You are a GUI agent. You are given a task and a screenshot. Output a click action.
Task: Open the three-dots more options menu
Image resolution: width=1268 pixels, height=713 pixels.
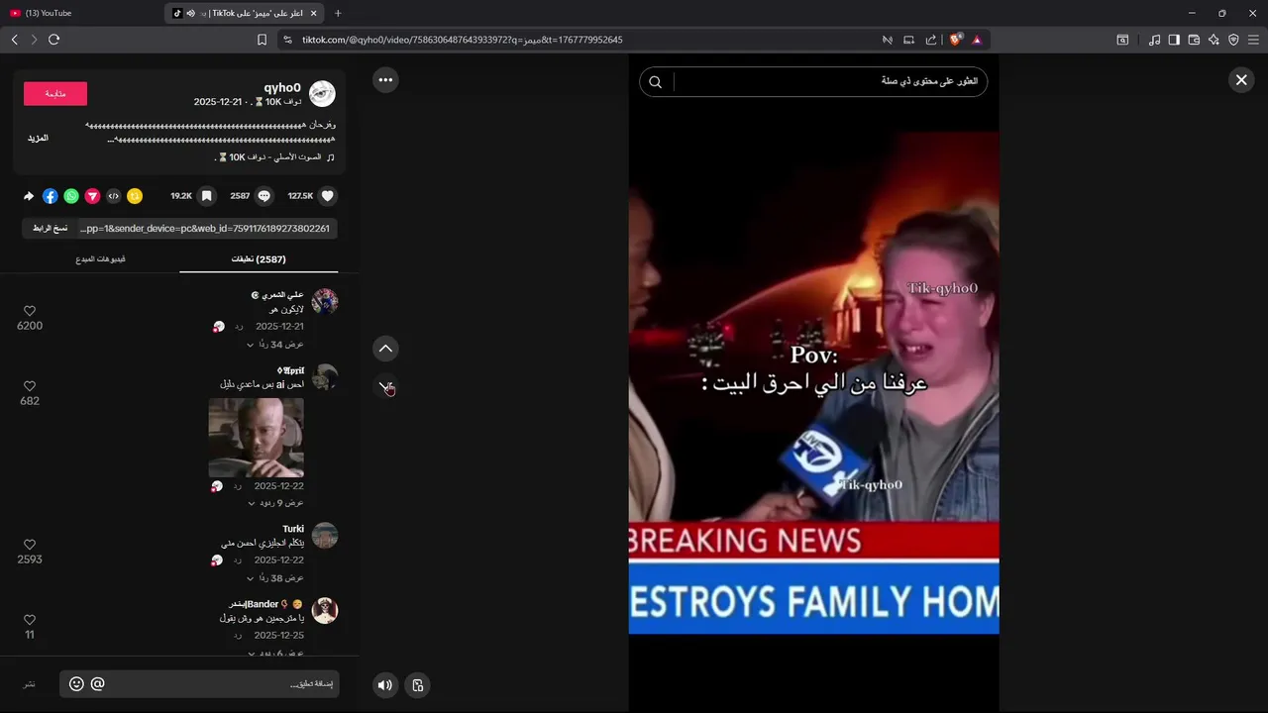click(x=385, y=80)
